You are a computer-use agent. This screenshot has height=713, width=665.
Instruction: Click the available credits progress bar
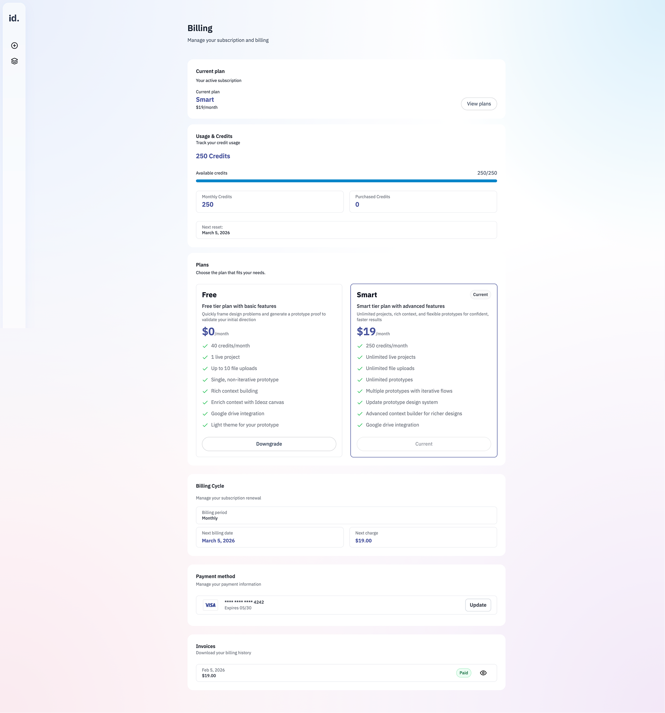click(x=346, y=181)
